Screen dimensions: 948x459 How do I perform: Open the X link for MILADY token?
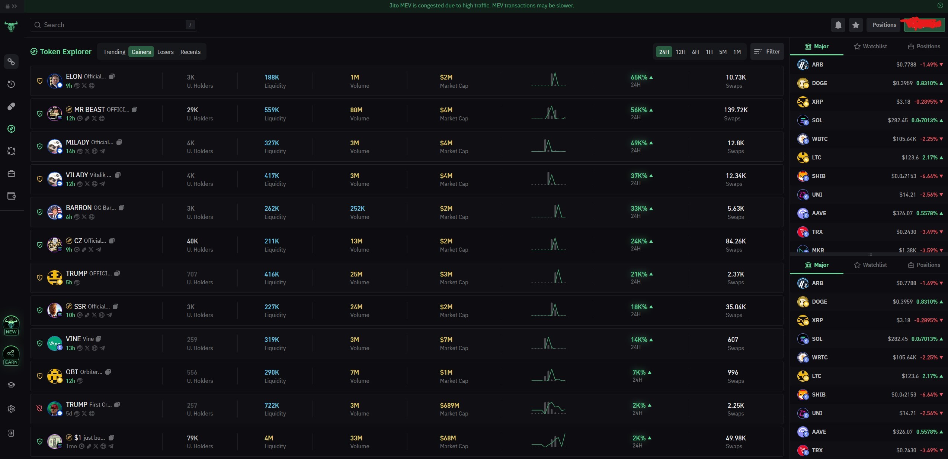[x=87, y=151]
